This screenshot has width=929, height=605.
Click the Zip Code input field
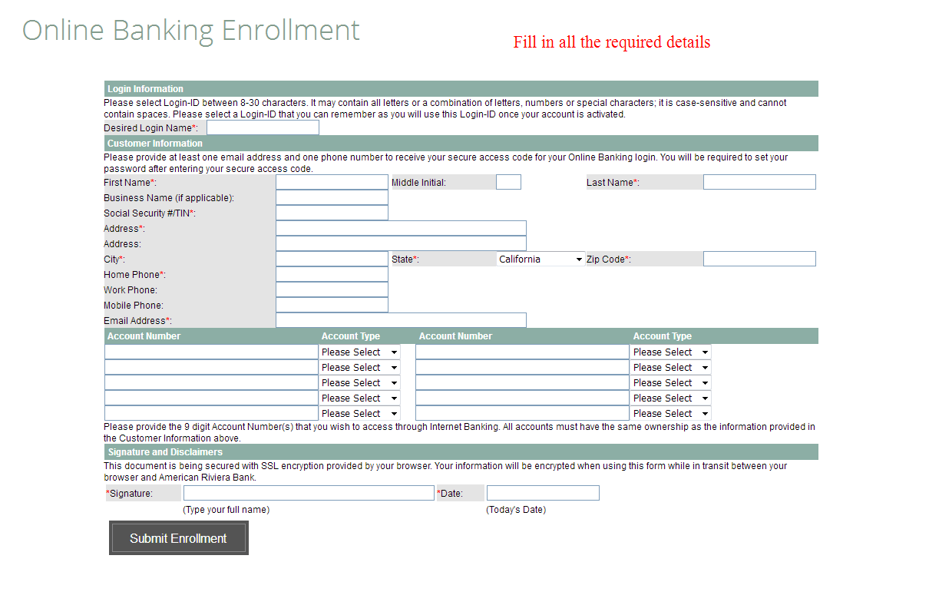759,259
